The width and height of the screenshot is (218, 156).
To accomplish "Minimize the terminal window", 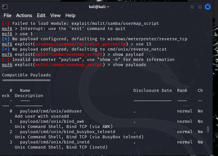I will [192, 6].
